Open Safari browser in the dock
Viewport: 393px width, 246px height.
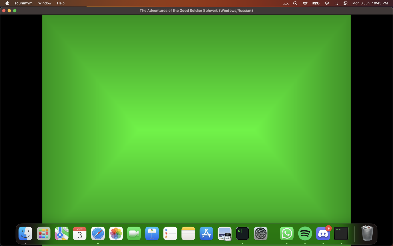[98, 233]
